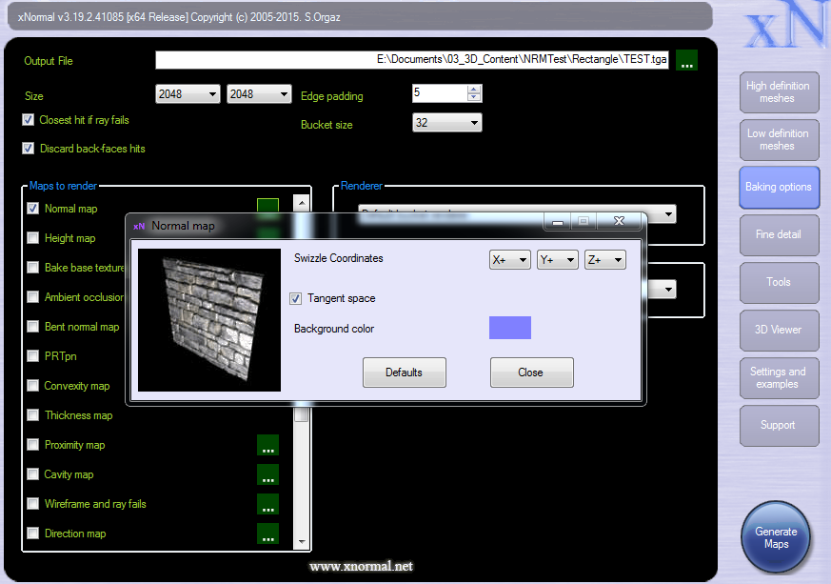Open Settings and examples tab

[x=779, y=378]
